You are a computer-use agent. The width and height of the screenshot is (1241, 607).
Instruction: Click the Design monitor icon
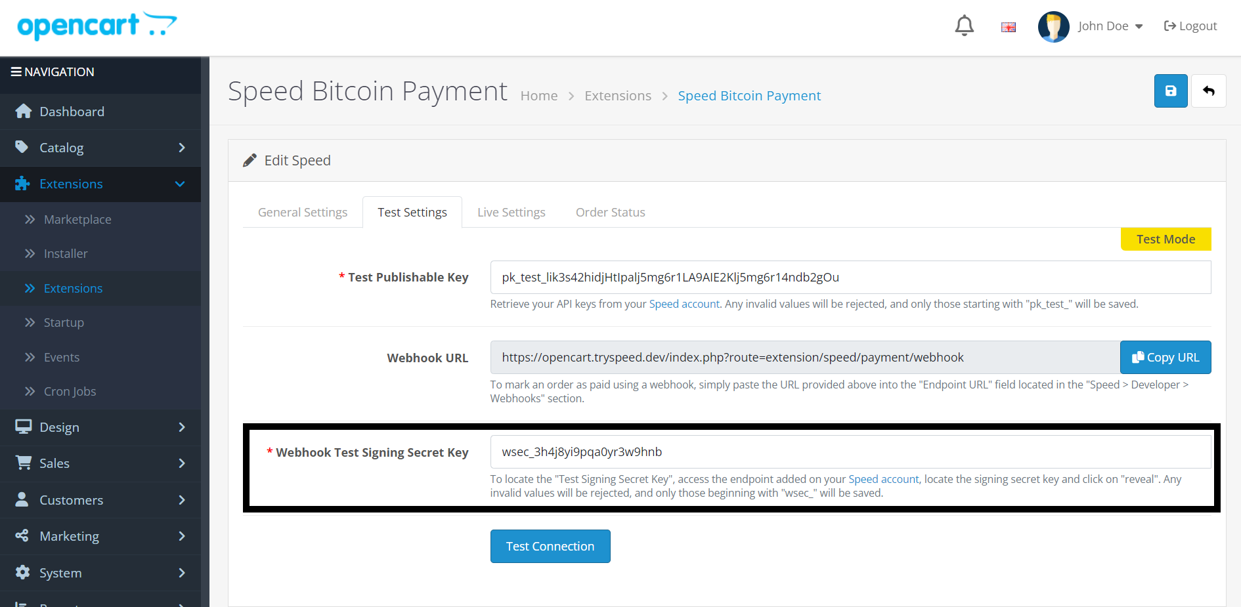[24, 427]
